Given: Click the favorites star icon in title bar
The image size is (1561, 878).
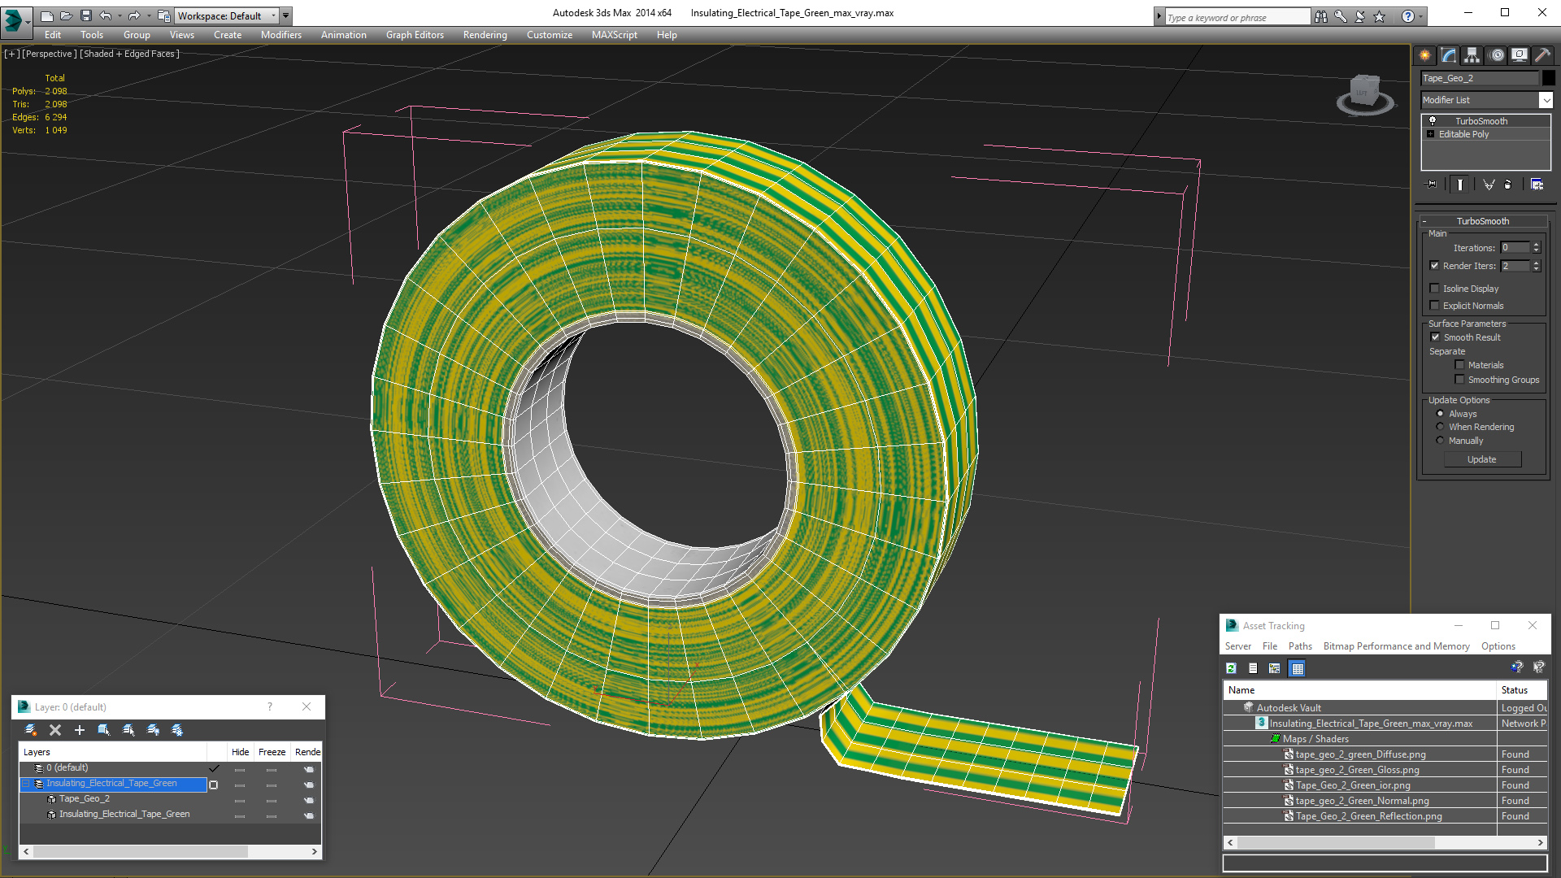Looking at the screenshot, I should coord(1380,16).
